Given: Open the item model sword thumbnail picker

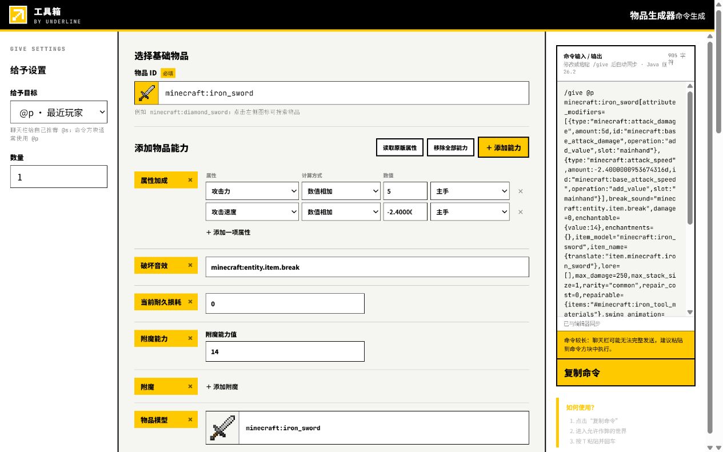Looking at the screenshot, I should click(222, 428).
